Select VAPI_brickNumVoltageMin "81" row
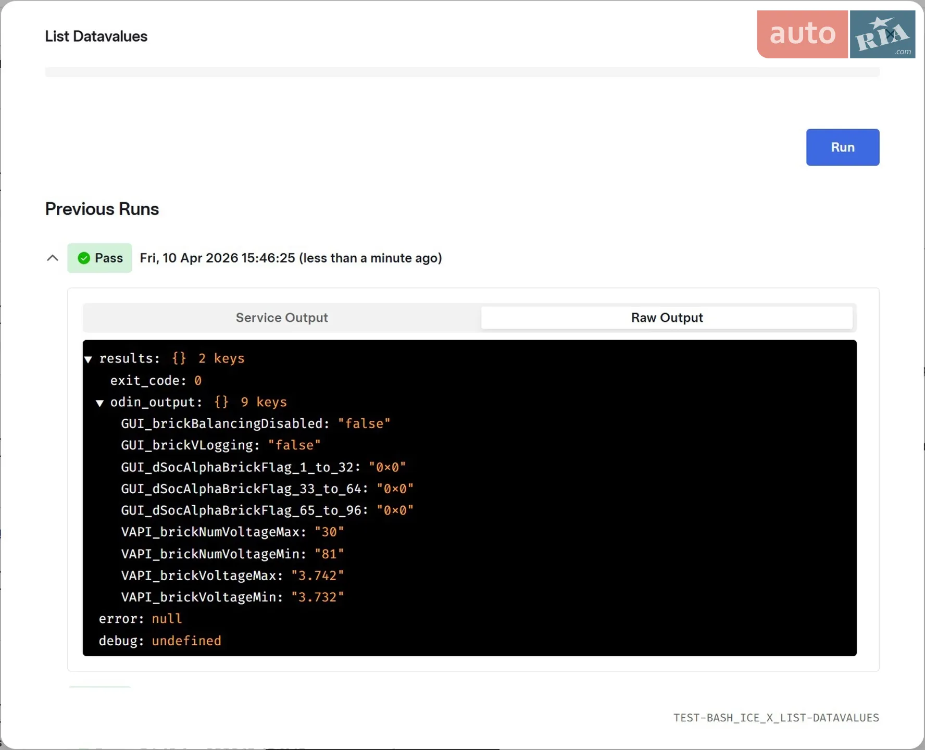Screen dimensions: 925x750 click(x=232, y=554)
